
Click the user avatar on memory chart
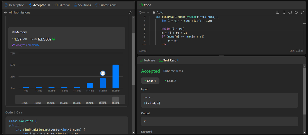pyautogui.click(x=103, y=73)
